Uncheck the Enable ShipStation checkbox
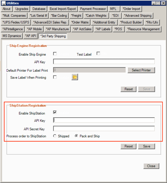The image size is (167, 183). (x=55, y=112)
